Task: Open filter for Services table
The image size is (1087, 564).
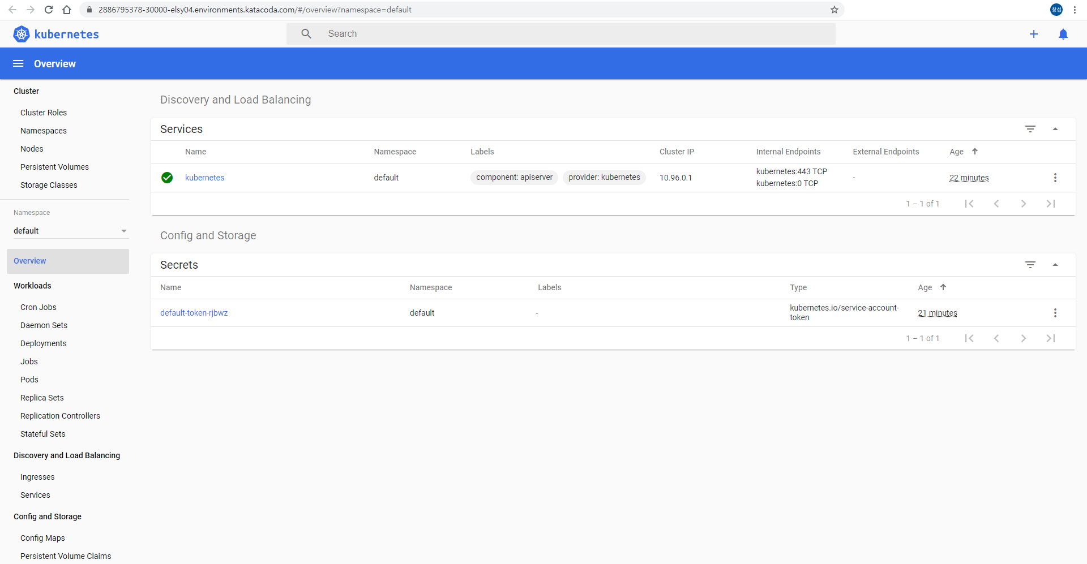Action: [1030, 129]
